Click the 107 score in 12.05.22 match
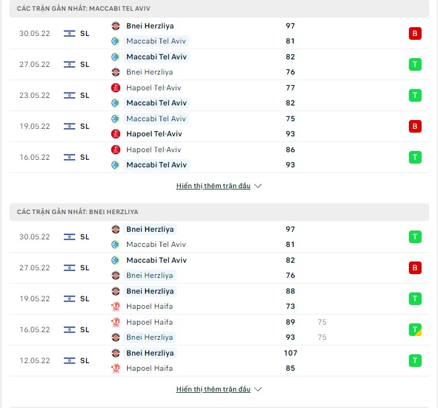Viewport: 438px width, 408px height. click(291, 353)
